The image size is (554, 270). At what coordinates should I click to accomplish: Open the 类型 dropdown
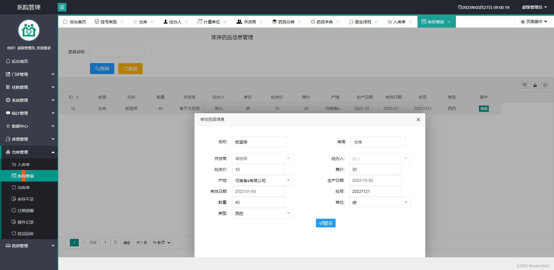[263, 213]
